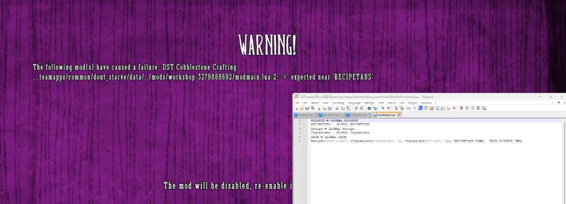Click the Playback macro icon
This screenshot has height=204, width=566.
click(473, 108)
